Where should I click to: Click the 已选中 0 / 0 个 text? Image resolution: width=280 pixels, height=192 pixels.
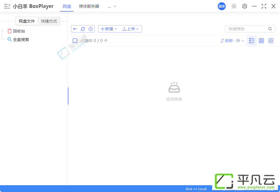(94, 41)
